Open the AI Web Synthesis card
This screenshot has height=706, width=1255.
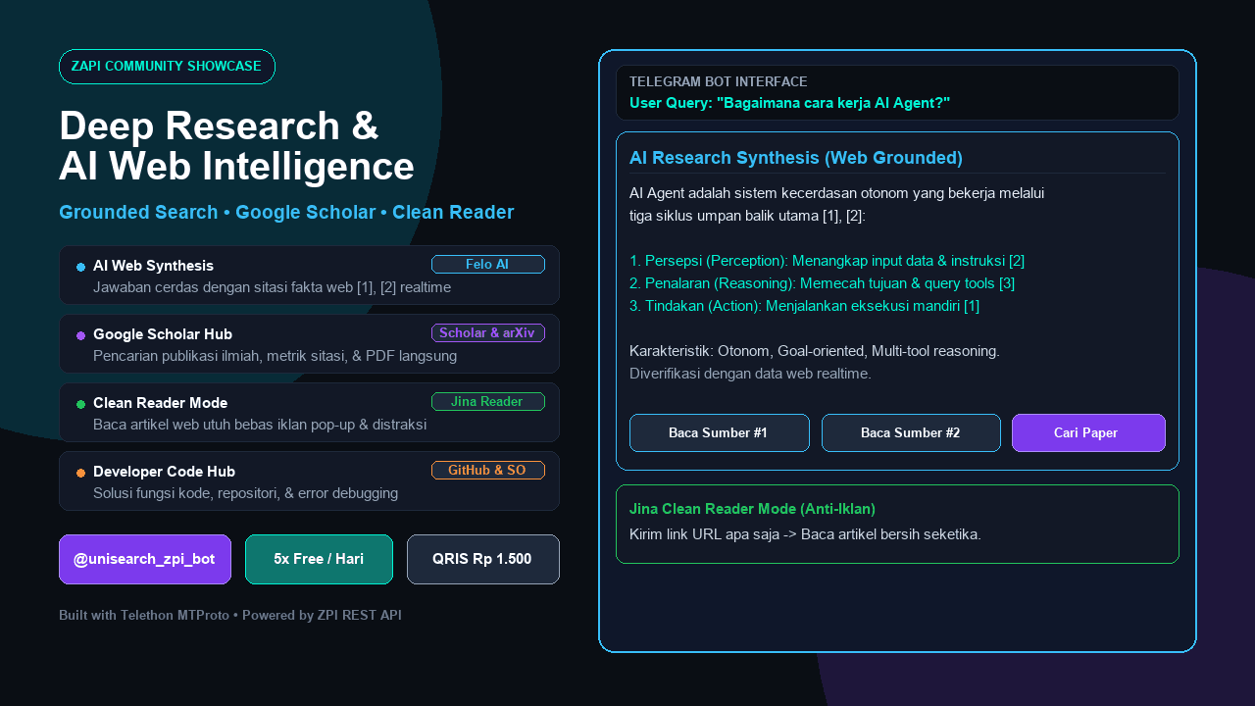click(309, 276)
